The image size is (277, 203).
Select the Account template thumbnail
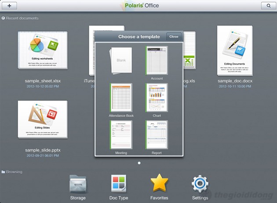click(x=157, y=60)
